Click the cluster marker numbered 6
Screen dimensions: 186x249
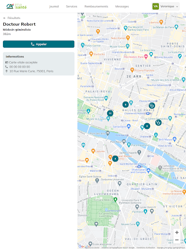click(125, 105)
